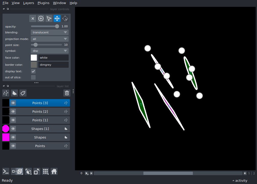Create a new points layer
Viewport: 257px width, 184px height.
(x=6, y=93)
